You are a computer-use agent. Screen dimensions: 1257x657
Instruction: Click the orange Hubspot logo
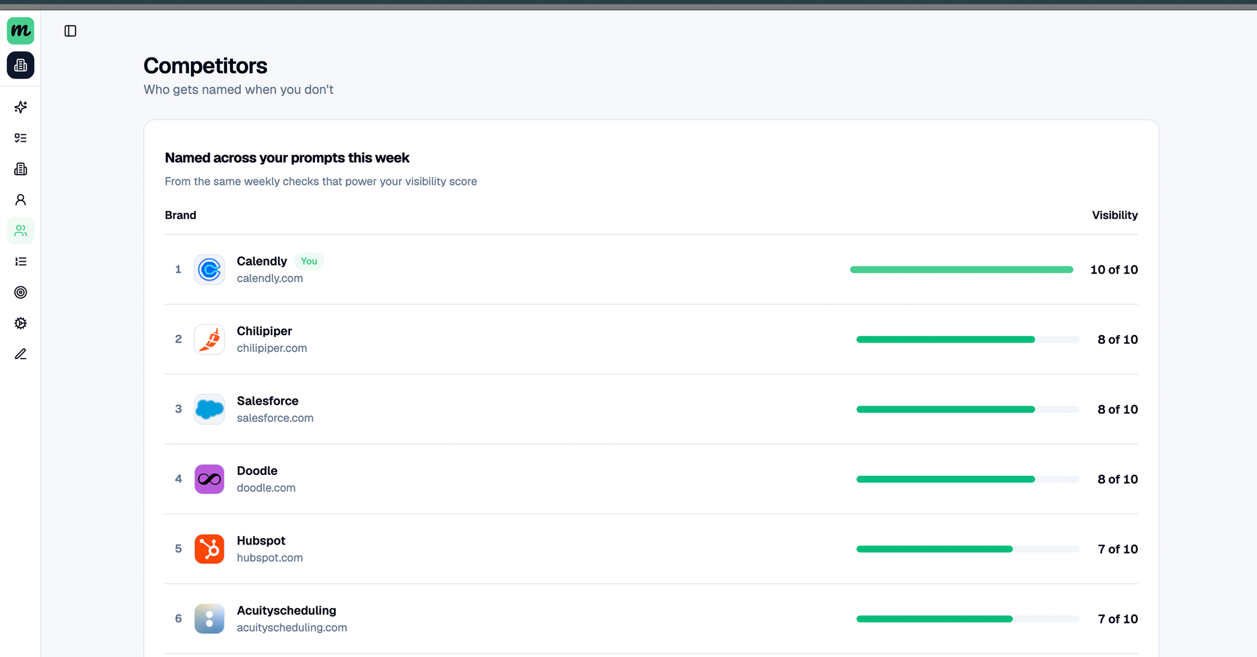210,549
